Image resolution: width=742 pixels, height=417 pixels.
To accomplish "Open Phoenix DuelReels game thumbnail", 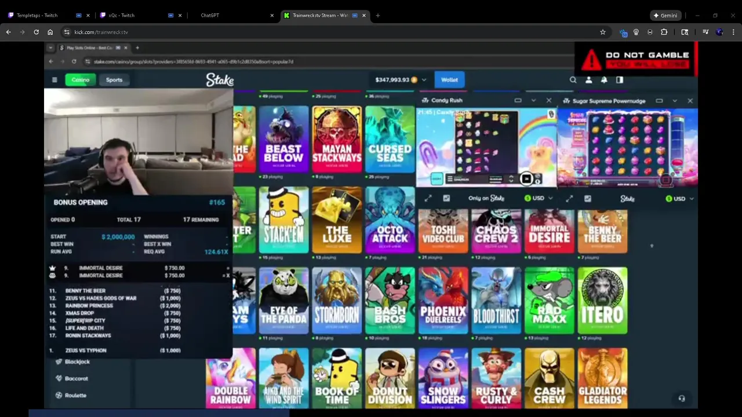I will click(x=443, y=301).
